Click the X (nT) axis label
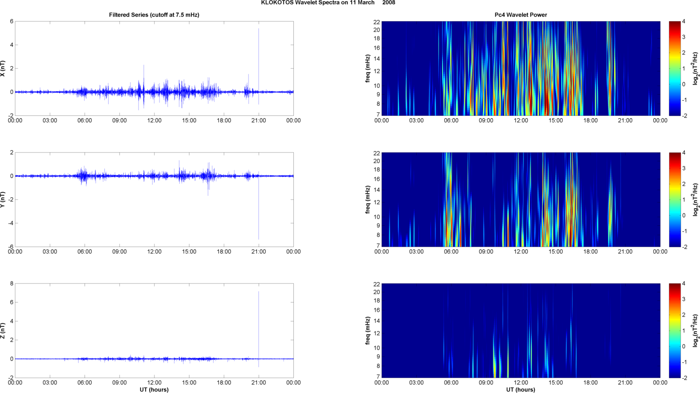The image size is (700, 393). [x=3, y=68]
